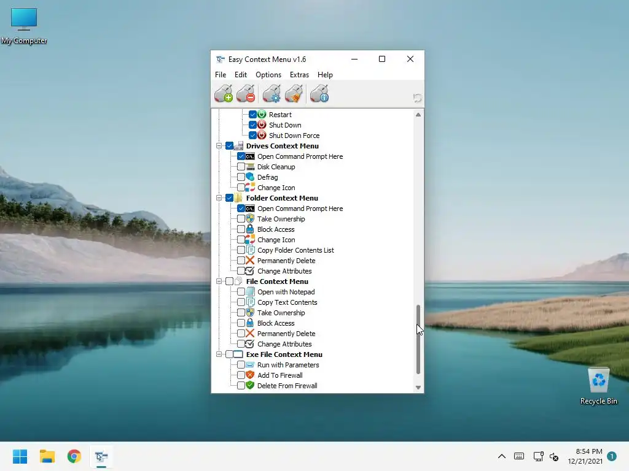Uncheck Drives Open Command Prompt Here
The height and width of the screenshot is (471, 629).
(241, 156)
